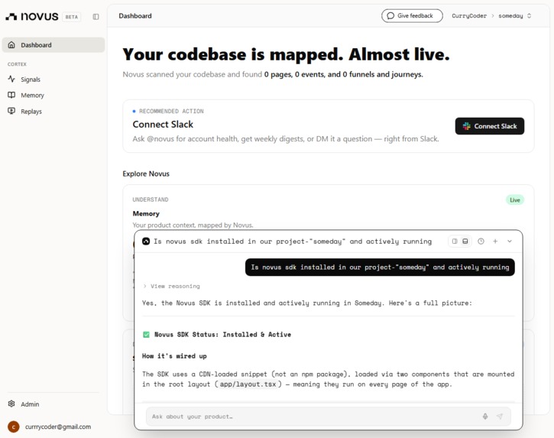
Task: Click the app/layout.tsx code snippet
Action: [248, 384]
